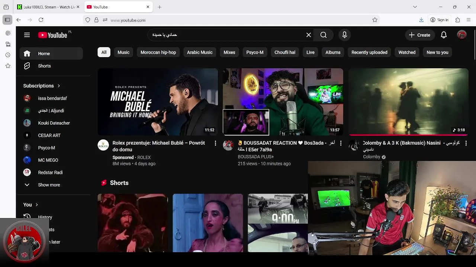This screenshot has width=476, height=267.
Task: Select the Mixes chip
Action: 229,52
